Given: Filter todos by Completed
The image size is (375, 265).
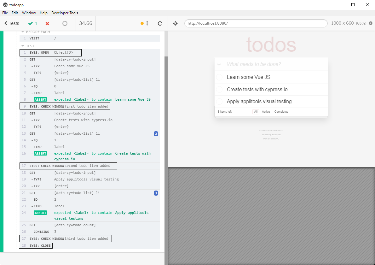Looking at the screenshot, I should (281, 112).
